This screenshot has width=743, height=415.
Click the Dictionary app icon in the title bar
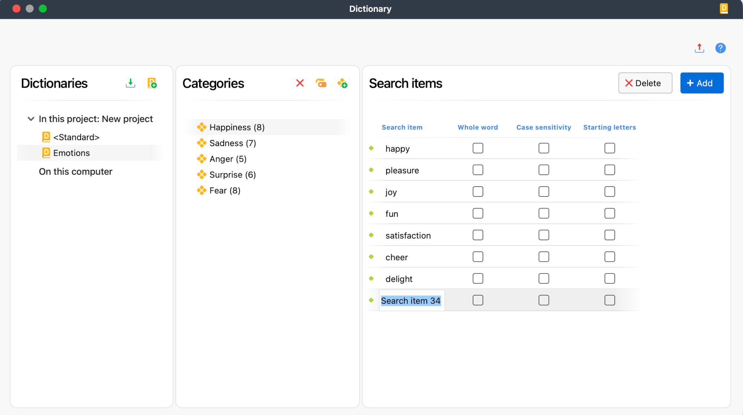[724, 9]
